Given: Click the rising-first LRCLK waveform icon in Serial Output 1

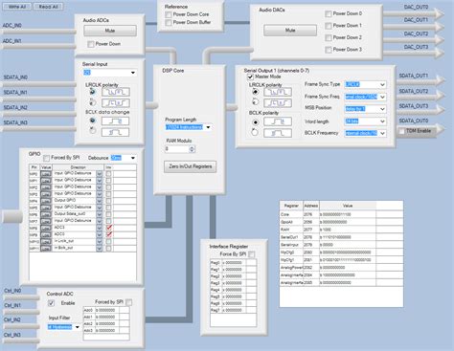Looking at the screenshot, I should point(278,103).
